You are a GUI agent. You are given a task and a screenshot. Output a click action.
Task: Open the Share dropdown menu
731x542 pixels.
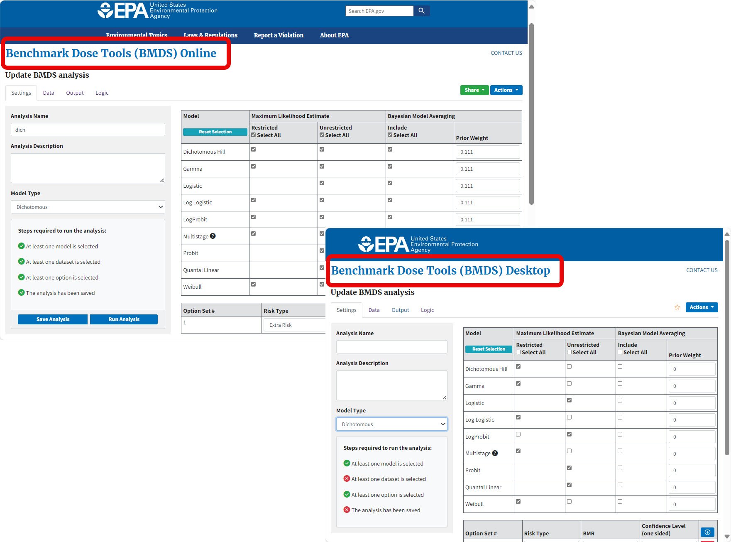pos(474,90)
